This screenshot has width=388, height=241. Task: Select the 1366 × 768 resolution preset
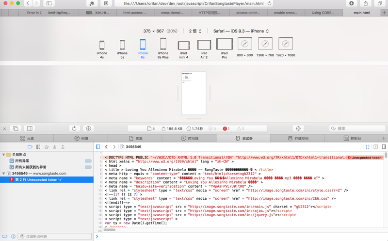(x=265, y=47)
